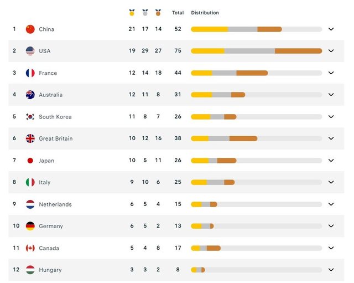Click the China flag icon
Image resolution: width=354 pixels, height=283 pixels.
click(30, 29)
